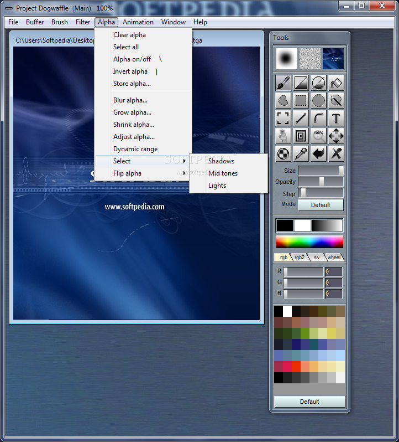Click the Default button under palette
The height and width of the screenshot is (442, 399).
[309, 402]
